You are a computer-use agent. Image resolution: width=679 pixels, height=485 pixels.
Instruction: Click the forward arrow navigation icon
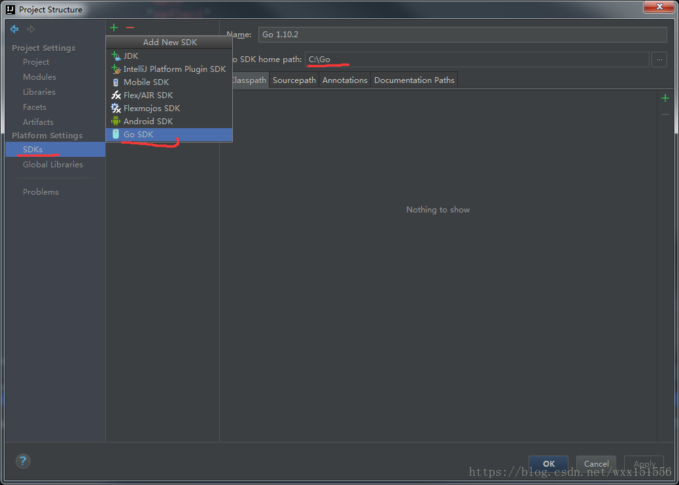pyautogui.click(x=31, y=29)
